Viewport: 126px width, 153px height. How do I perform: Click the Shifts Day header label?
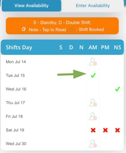point(19,48)
